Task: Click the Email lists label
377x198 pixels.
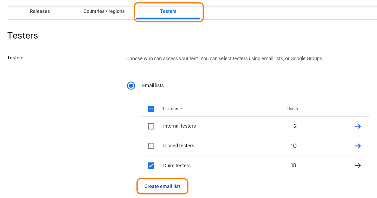Action: tap(153, 86)
